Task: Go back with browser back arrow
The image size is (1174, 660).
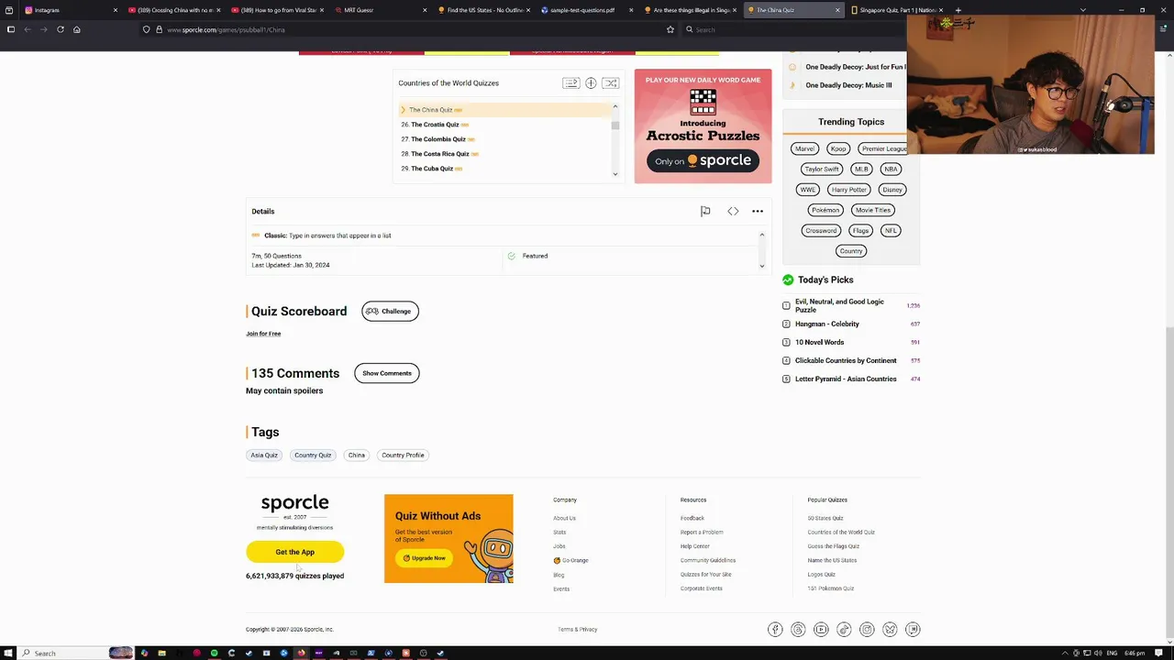Action: [x=28, y=29]
